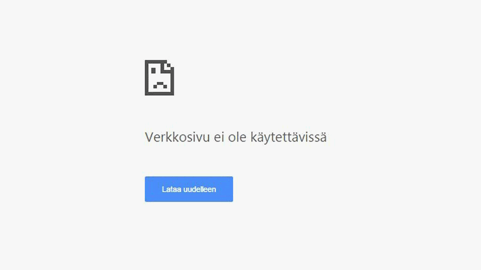Click the word käytettävissä in the heading
481x270 pixels.
(x=289, y=137)
